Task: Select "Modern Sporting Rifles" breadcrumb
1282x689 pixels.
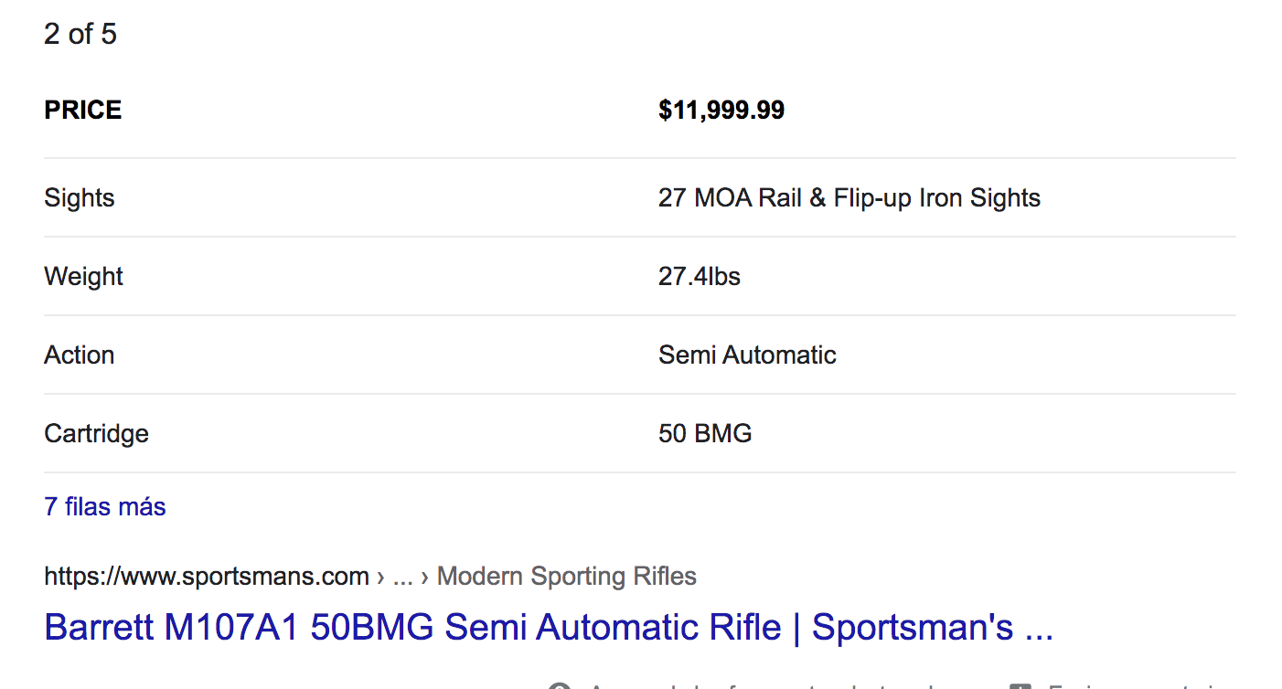Action: coord(567,577)
